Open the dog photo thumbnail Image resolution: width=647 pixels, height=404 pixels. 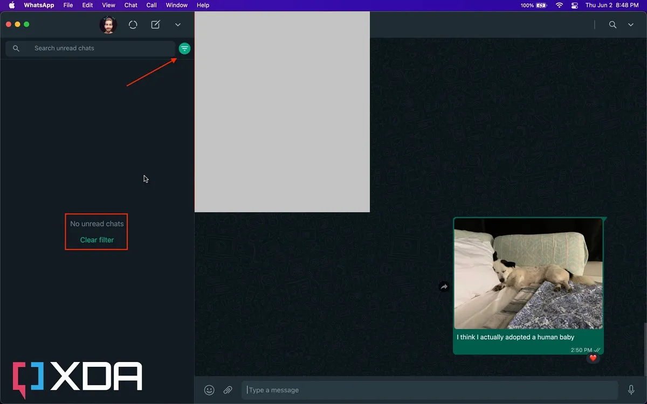coord(528,274)
